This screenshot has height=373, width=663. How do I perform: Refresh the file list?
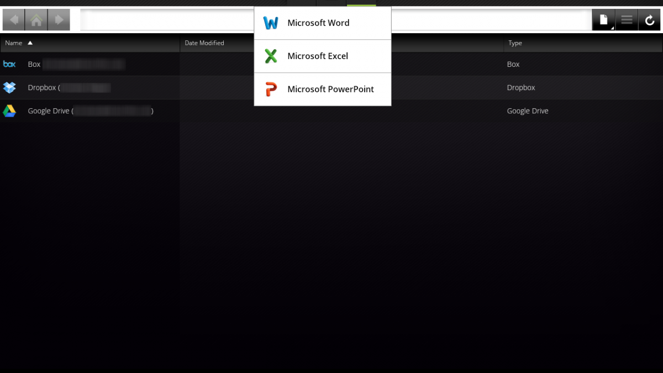coord(650,20)
